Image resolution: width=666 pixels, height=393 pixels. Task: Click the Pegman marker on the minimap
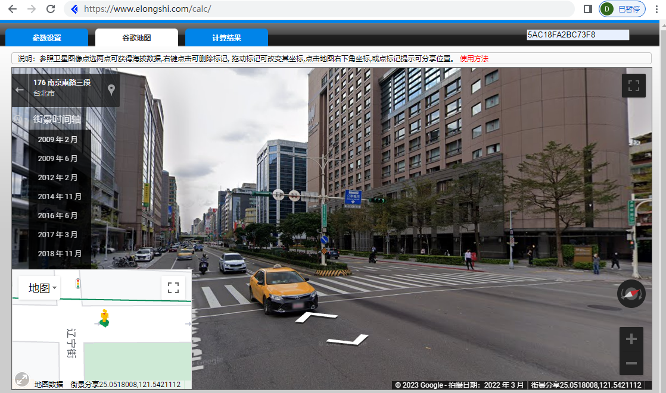pyautogui.click(x=104, y=317)
